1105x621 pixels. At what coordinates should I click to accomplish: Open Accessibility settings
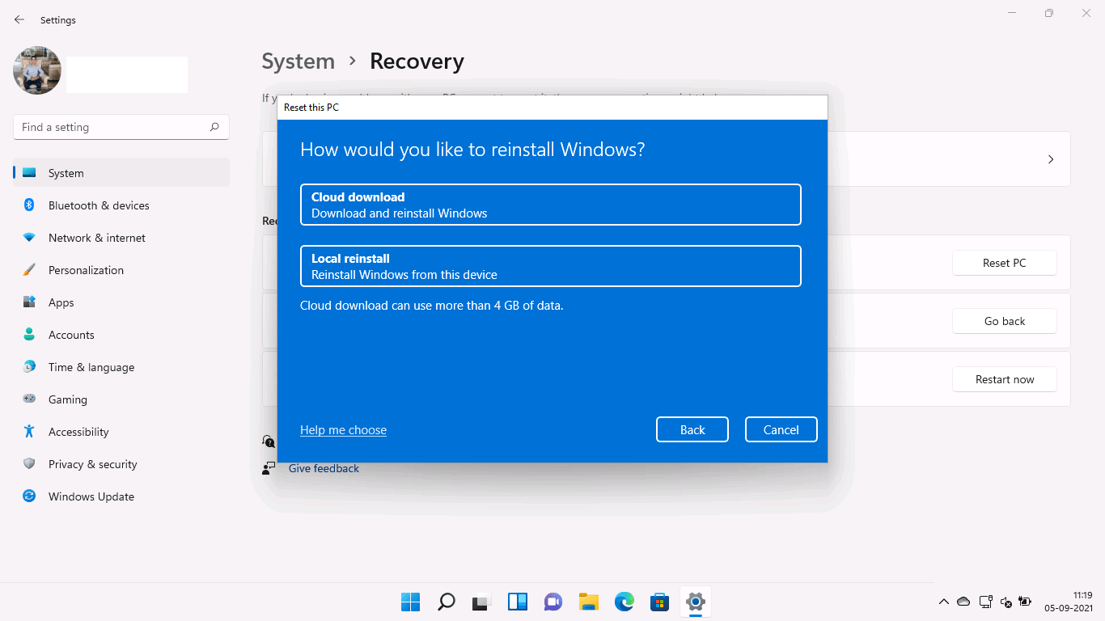click(121, 432)
